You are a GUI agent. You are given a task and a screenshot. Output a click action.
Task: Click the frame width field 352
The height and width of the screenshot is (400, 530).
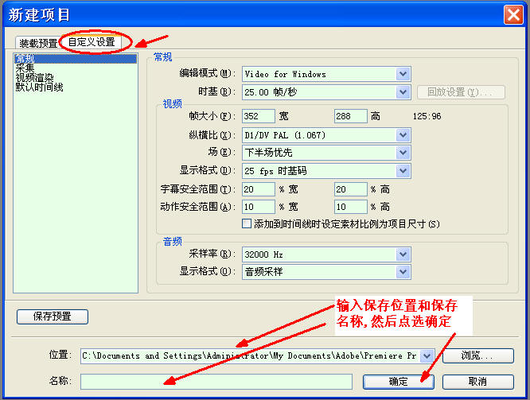pyautogui.click(x=259, y=116)
